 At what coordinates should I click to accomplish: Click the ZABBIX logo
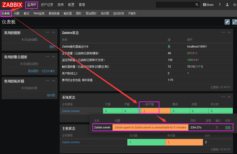pyautogui.click(x=12, y=5)
